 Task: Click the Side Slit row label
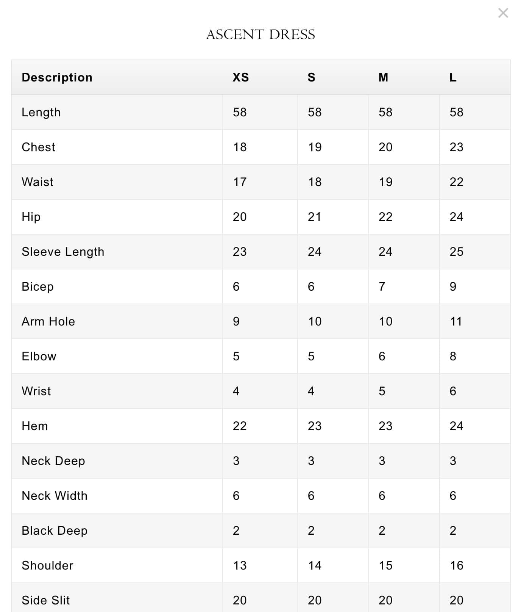(x=46, y=600)
